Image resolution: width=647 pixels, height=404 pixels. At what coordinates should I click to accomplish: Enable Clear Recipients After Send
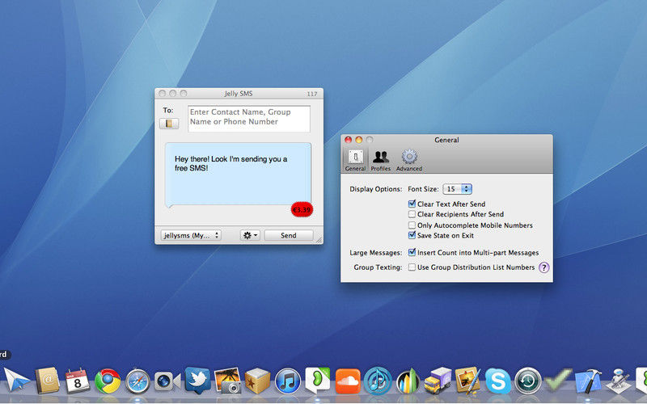point(412,214)
